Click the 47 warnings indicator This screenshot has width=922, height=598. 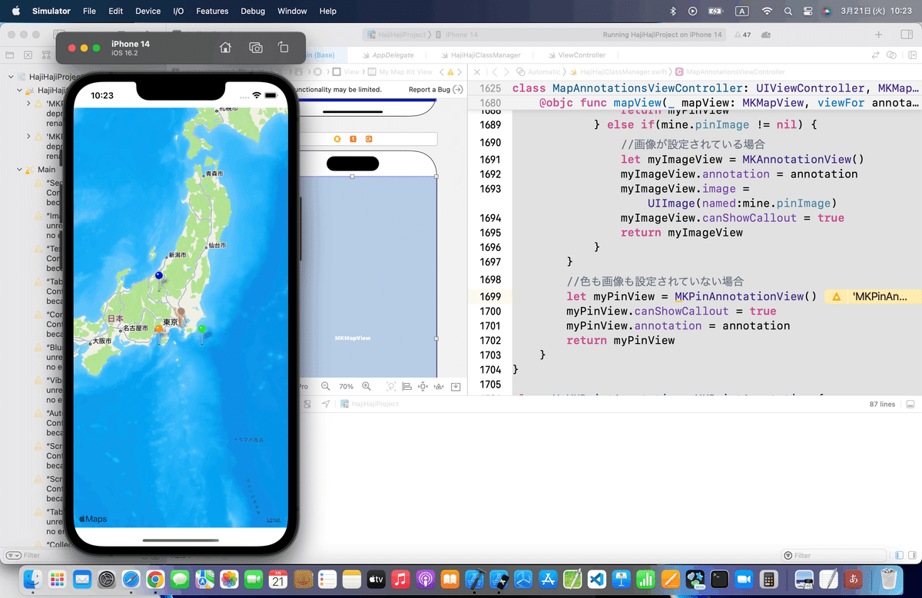tap(743, 35)
